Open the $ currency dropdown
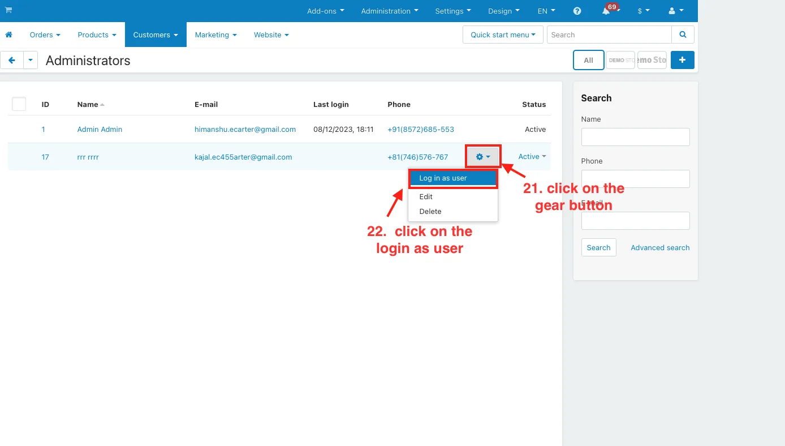 pyautogui.click(x=644, y=11)
